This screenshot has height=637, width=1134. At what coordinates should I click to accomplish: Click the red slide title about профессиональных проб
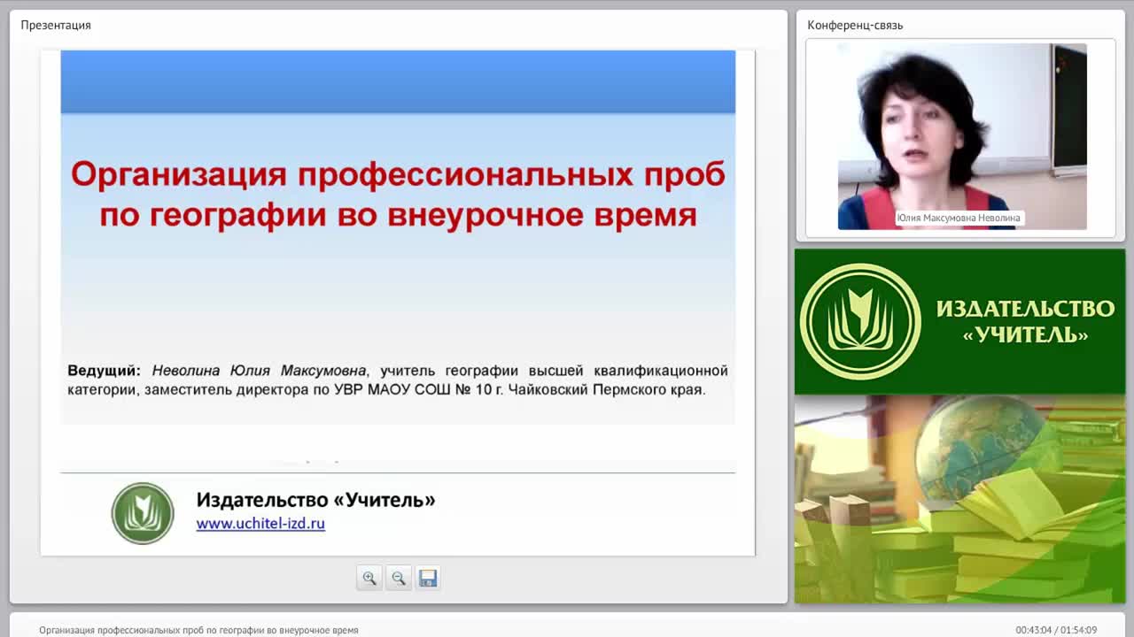click(398, 195)
